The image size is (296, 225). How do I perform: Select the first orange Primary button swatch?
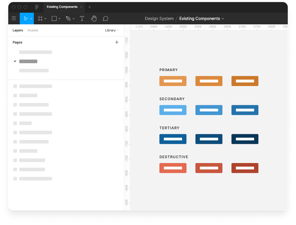point(173,81)
